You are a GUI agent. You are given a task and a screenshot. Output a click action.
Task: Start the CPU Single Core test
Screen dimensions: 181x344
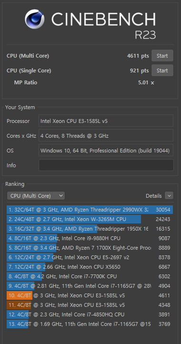point(162,71)
